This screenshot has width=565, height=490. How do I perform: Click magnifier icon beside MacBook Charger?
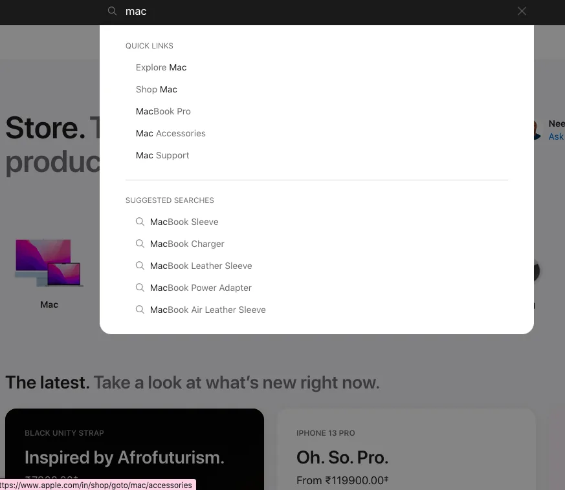tap(140, 244)
